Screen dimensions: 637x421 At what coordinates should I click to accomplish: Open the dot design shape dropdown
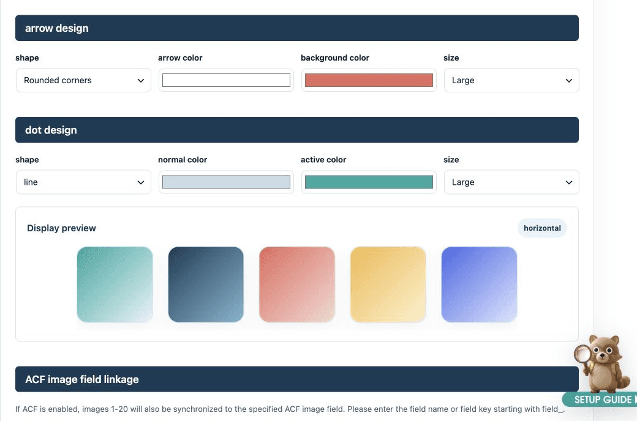(x=83, y=182)
